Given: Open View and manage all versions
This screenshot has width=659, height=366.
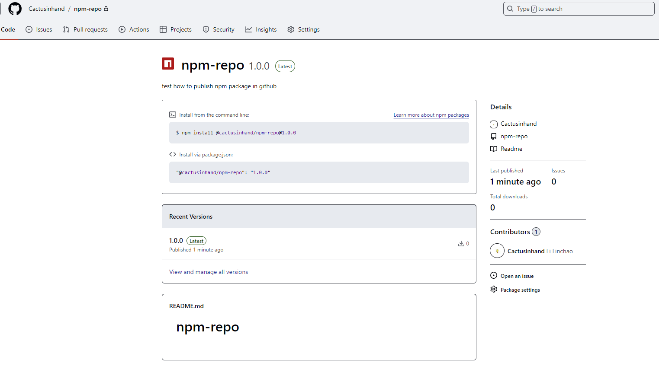Looking at the screenshot, I should (209, 272).
